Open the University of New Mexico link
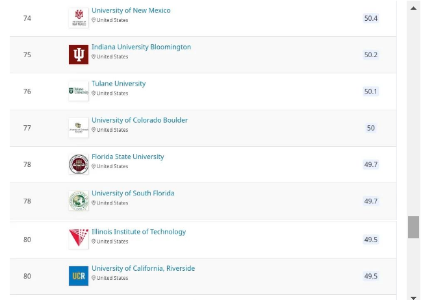This screenshot has height=300, width=421. click(x=131, y=10)
